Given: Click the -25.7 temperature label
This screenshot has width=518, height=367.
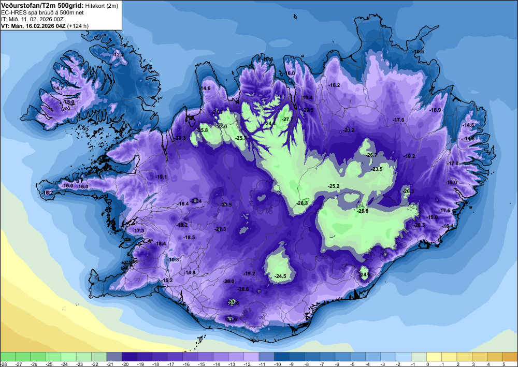Looking at the screenshot, I should coord(240,138).
